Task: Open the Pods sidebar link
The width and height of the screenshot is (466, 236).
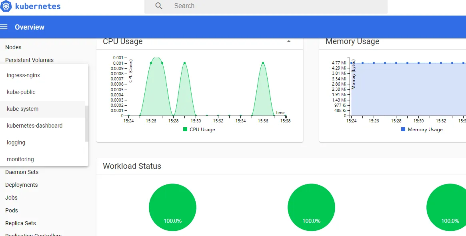Action: pyautogui.click(x=12, y=210)
